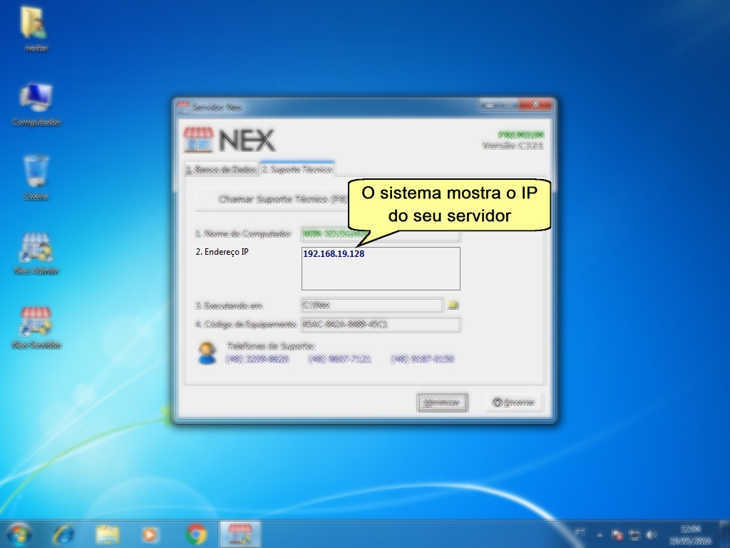Click the Endereço IP text box

click(x=381, y=268)
